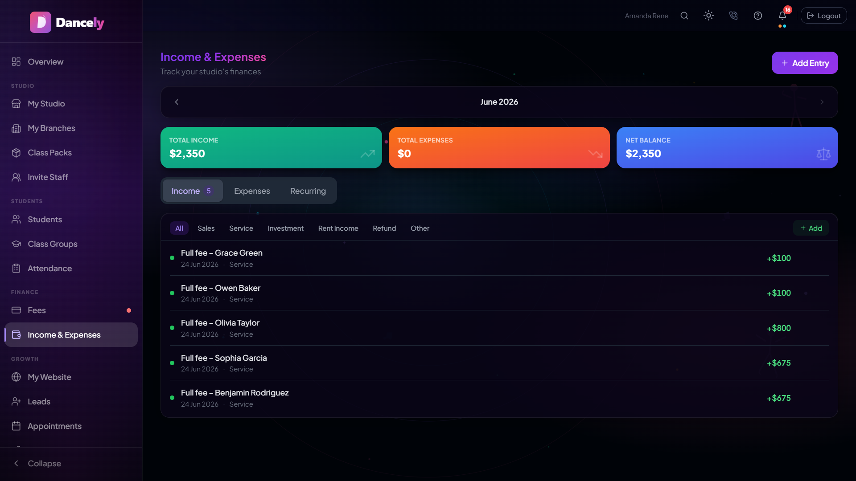Filter income by Sales
Screen dimensions: 856x481
click(206, 228)
